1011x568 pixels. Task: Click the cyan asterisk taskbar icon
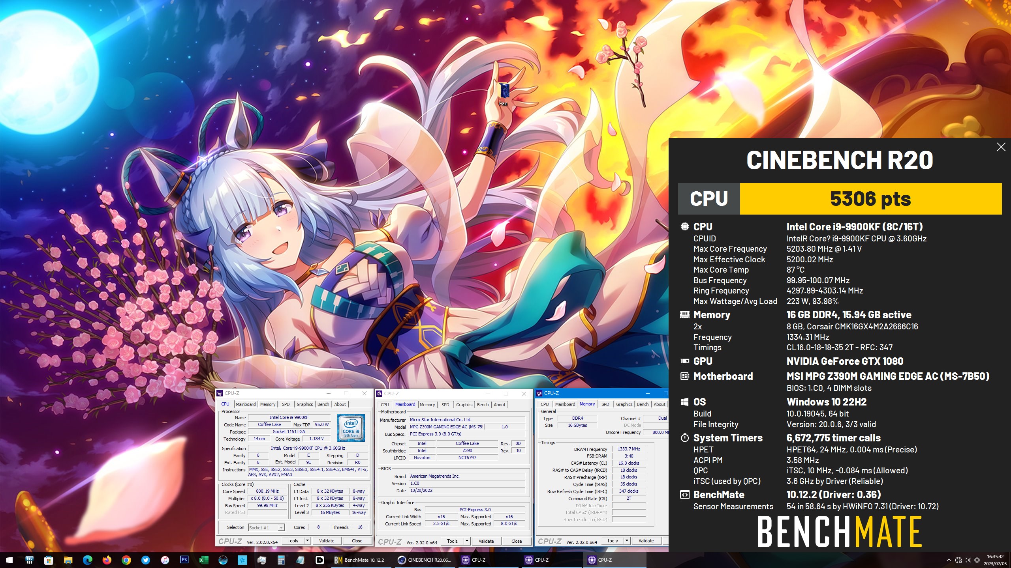click(x=242, y=560)
